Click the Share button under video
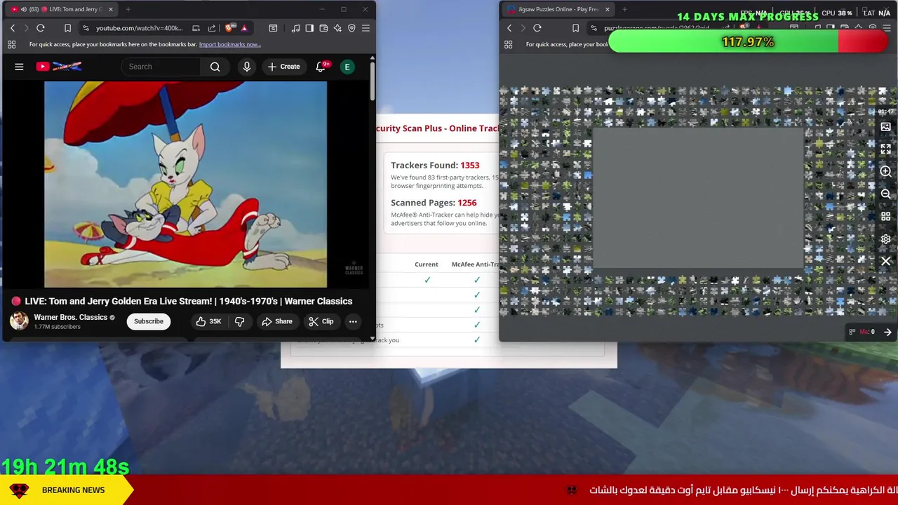This screenshot has height=505, width=898. 276,321
